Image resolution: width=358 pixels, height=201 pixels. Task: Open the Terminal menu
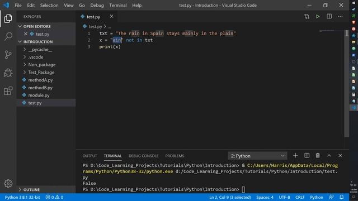[118, 5]
